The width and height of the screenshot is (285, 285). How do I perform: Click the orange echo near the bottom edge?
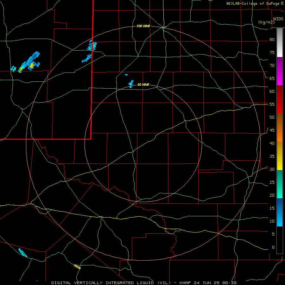[x=77, y=267]
